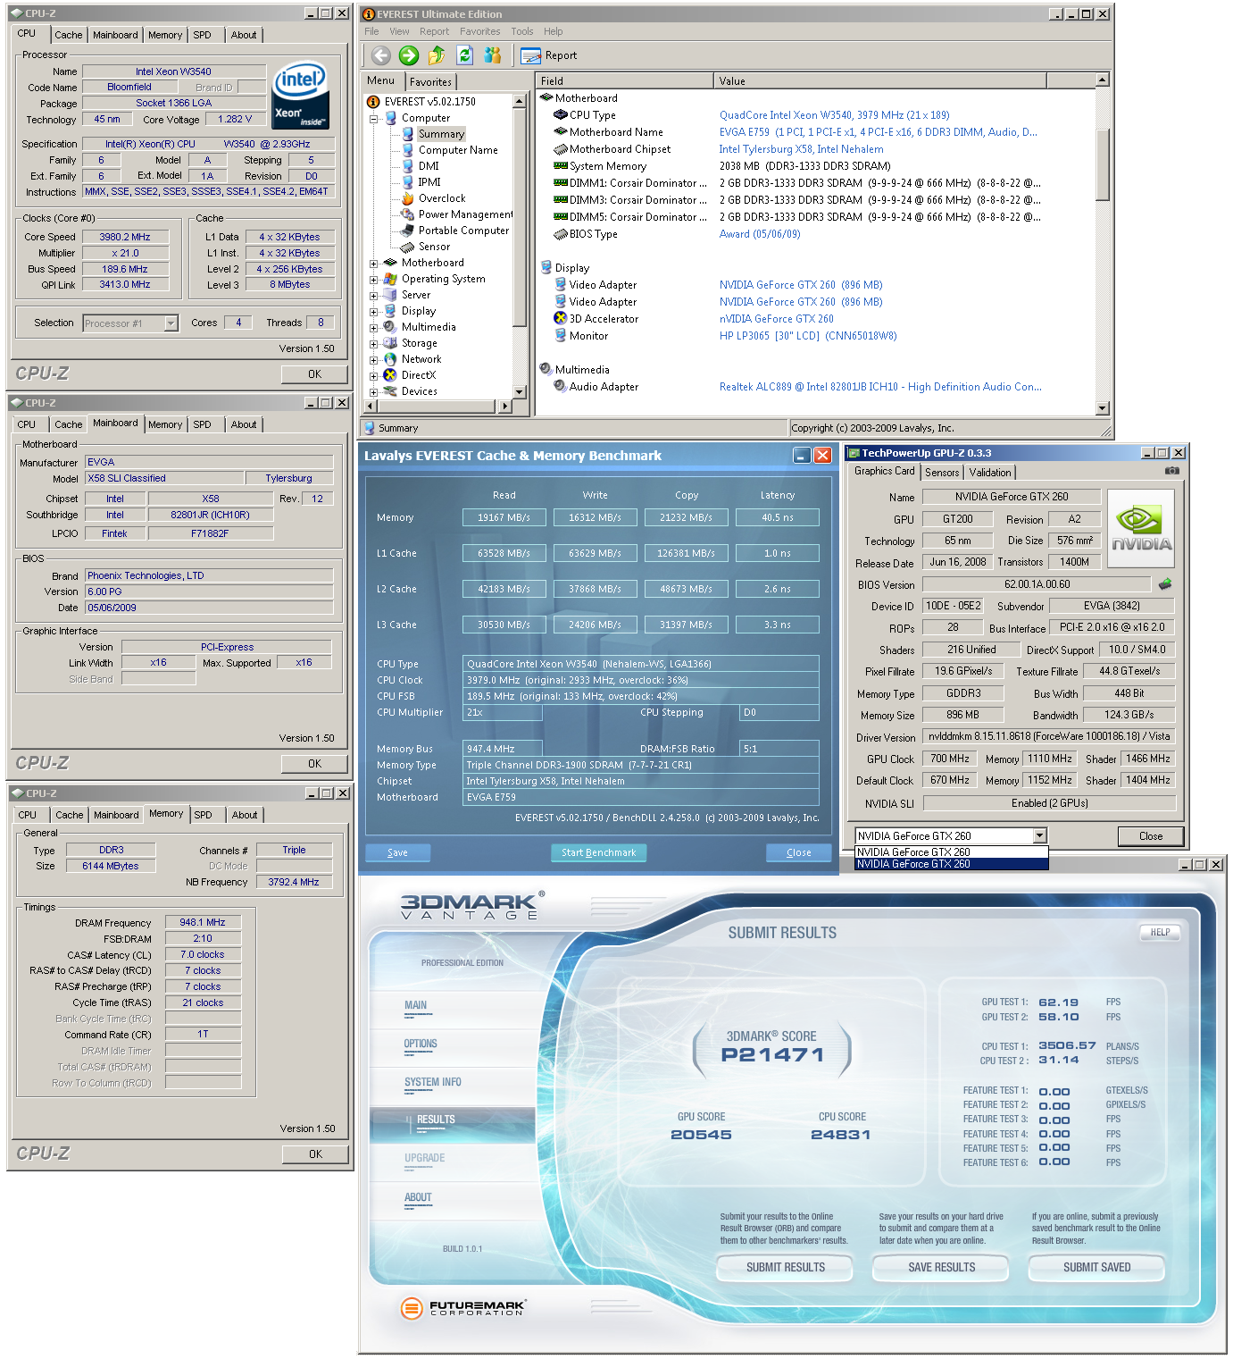Screen dimensions: 1233x1359
Task: Click the Refresh icon in EVEREST toolbar
Action: point(464,55)
